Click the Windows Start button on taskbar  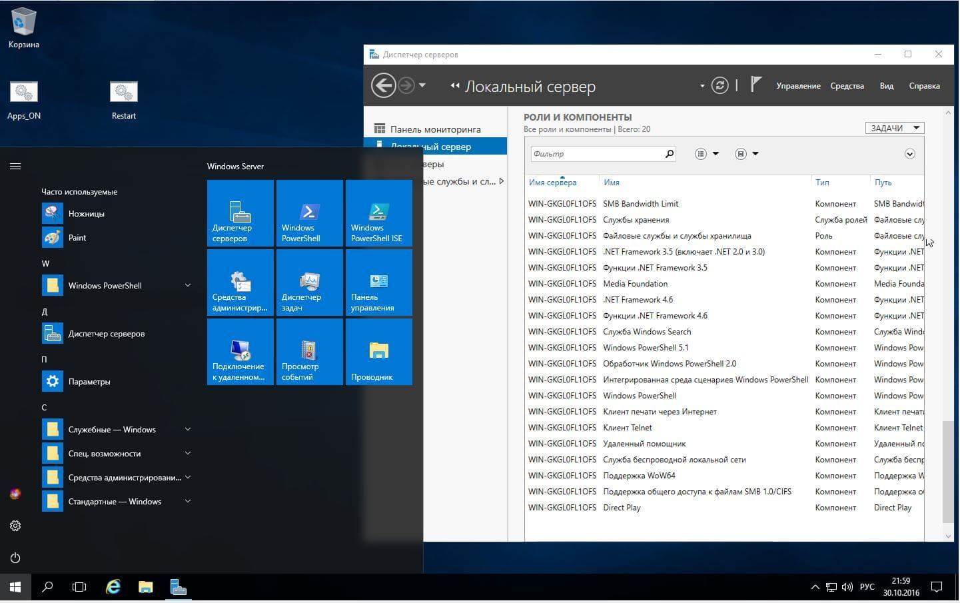click(15, 587)
